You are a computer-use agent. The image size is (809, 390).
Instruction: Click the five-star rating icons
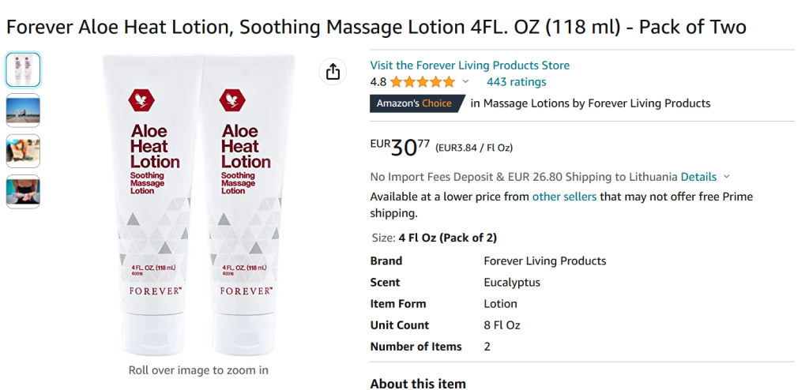click(x=422, y=82)
